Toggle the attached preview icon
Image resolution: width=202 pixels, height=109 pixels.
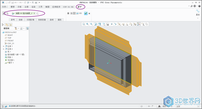[x=77, y=13]
